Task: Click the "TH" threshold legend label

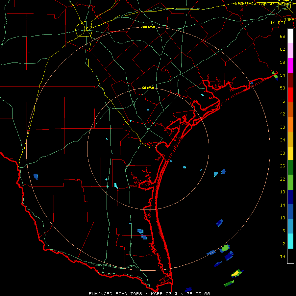Action: pos(283,257)
